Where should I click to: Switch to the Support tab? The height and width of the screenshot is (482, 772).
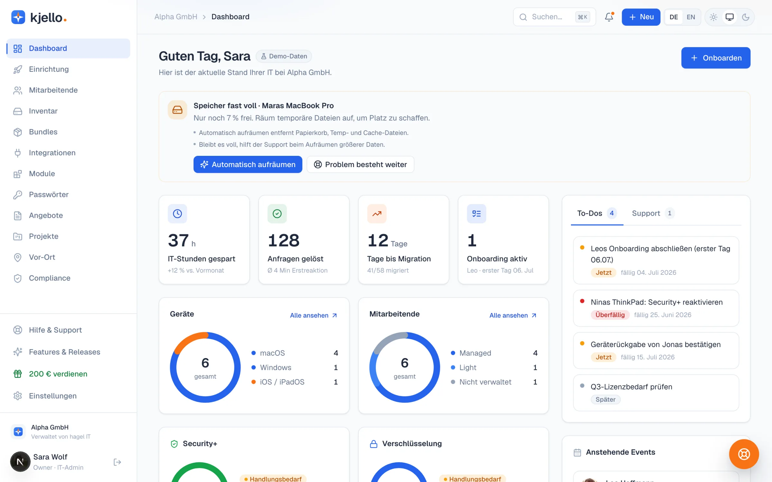click(653, 213)
